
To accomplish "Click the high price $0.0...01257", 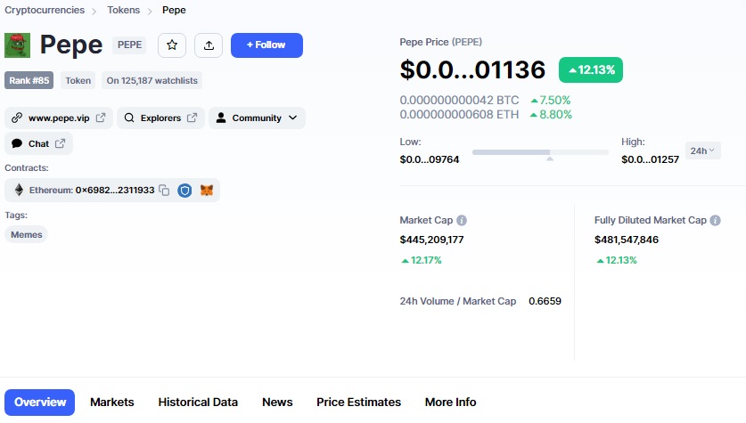I will tap(650, 159).
